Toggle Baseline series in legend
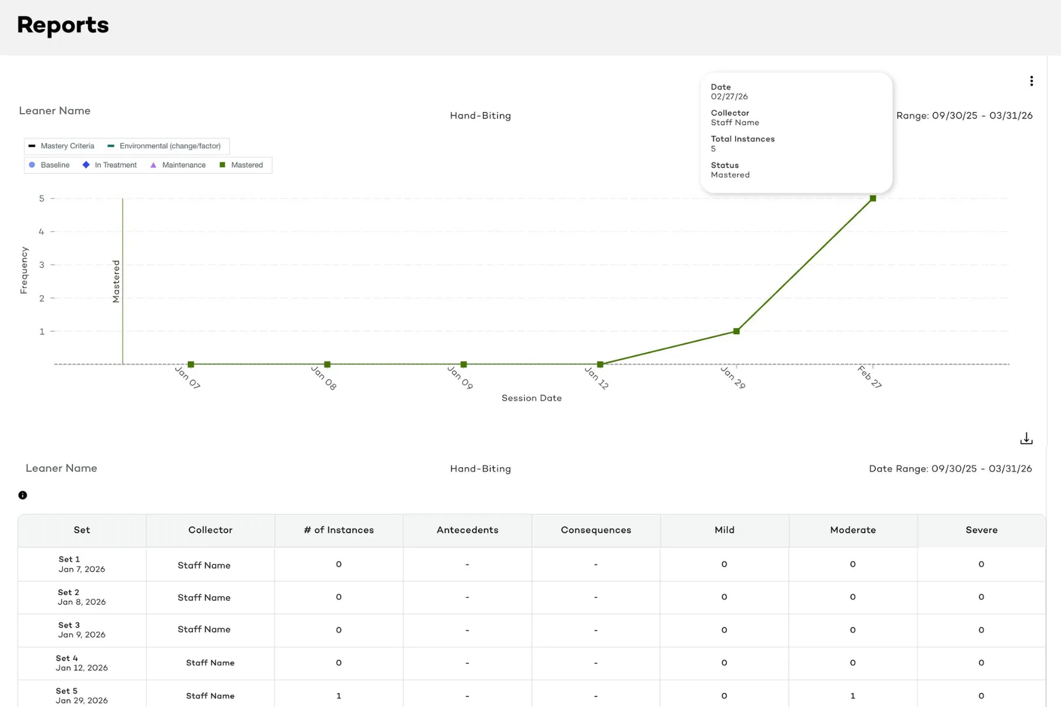 coord(49,165)
